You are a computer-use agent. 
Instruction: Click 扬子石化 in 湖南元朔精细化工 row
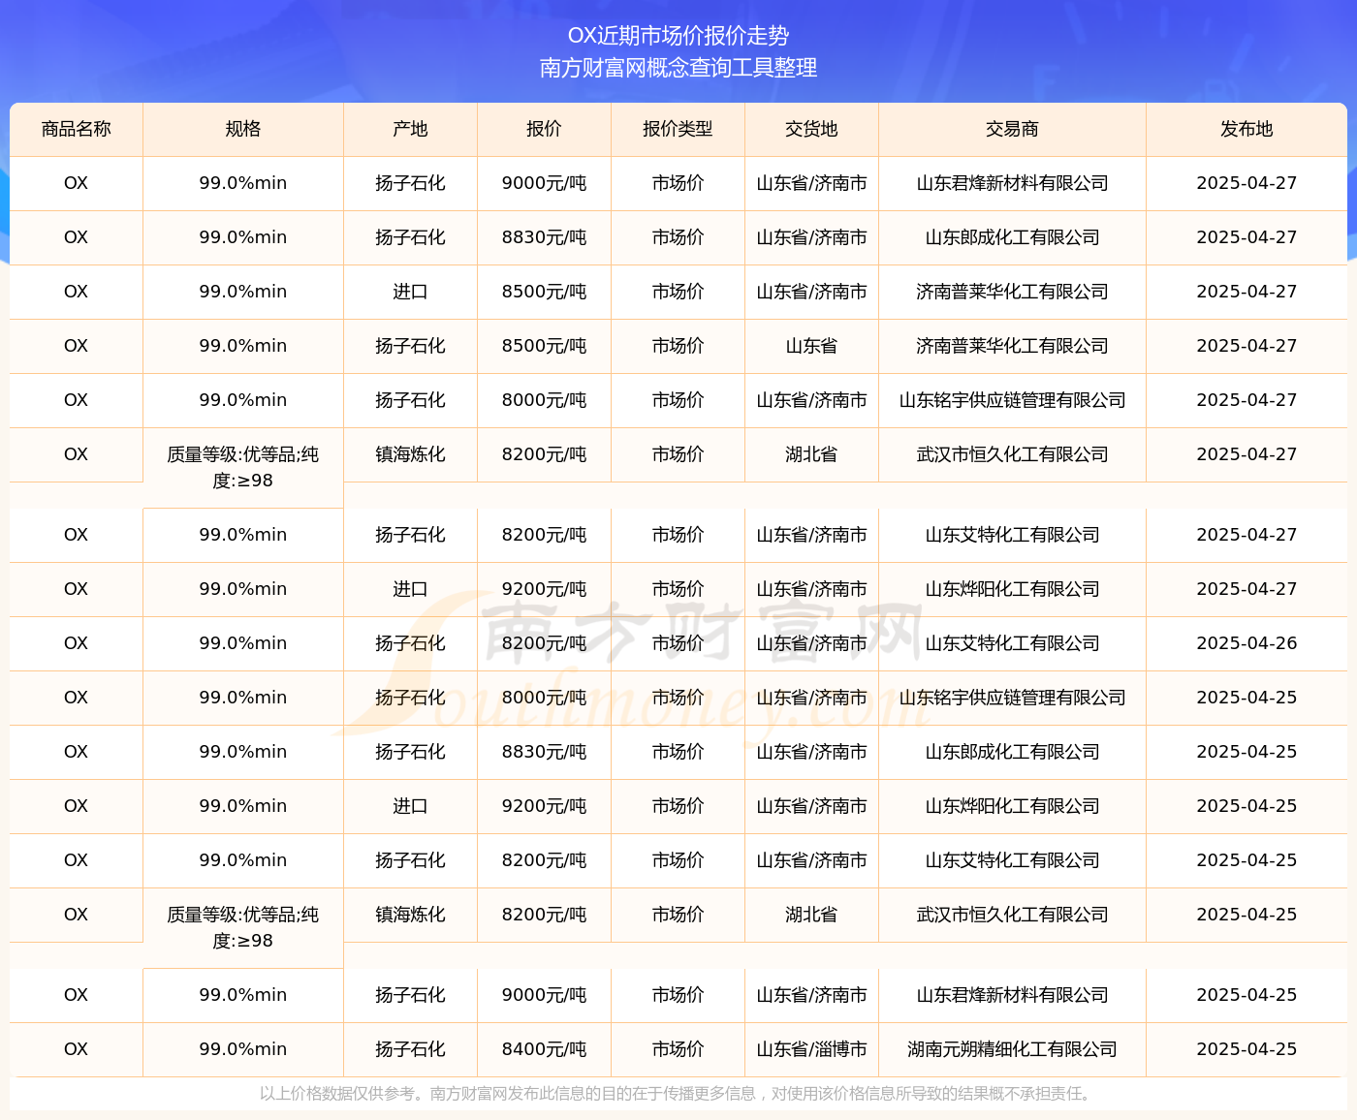410,1049
